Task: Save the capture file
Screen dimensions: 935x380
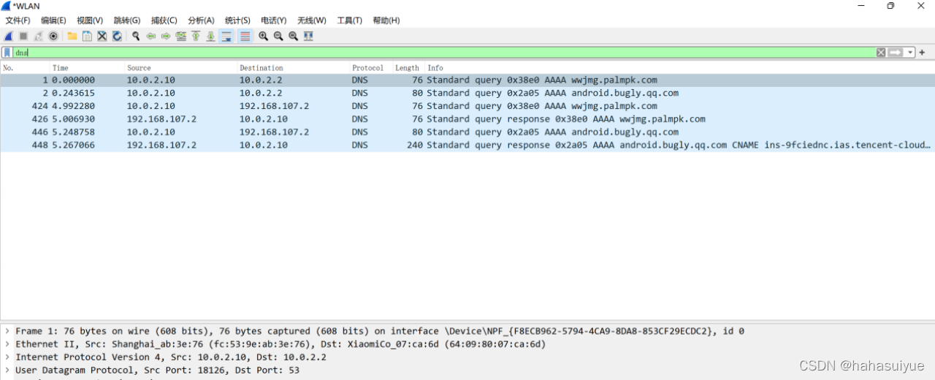Action: [87, 36]
